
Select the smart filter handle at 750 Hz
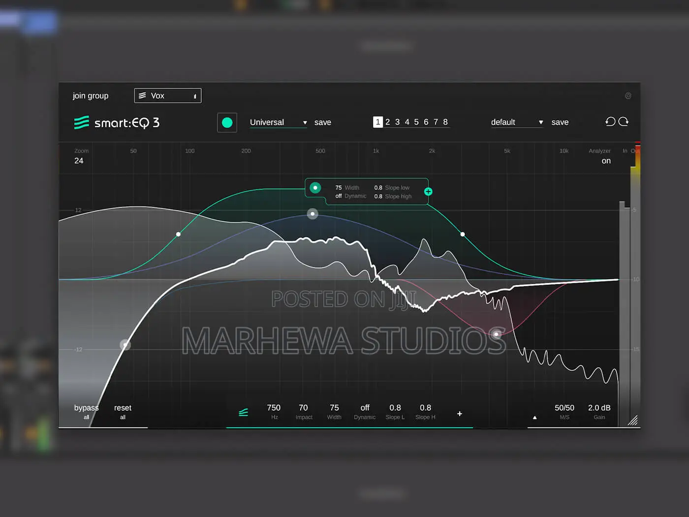tap(313, 214)
